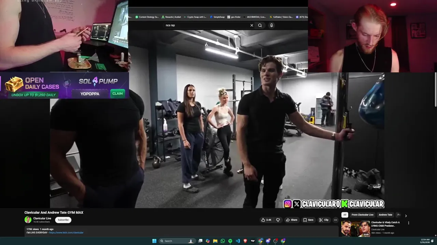Open the SolStake bookmark

point(281,17)
